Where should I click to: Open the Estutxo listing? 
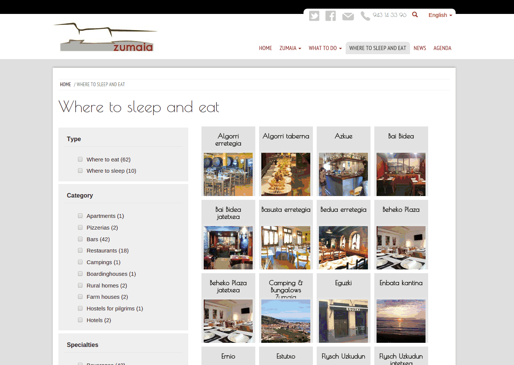point(286,356)
